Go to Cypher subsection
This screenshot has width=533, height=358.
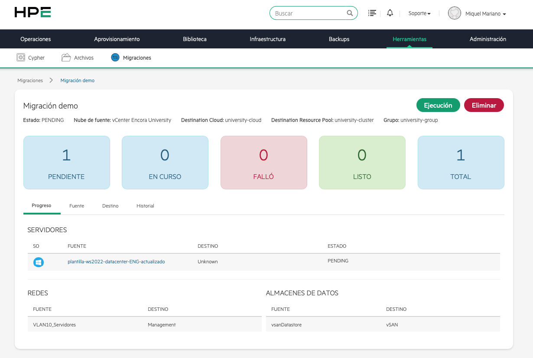(36, 58)
